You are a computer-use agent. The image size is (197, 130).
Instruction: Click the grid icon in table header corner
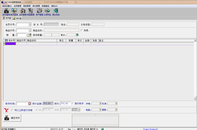pyautogui.click(x=6, y=41)
